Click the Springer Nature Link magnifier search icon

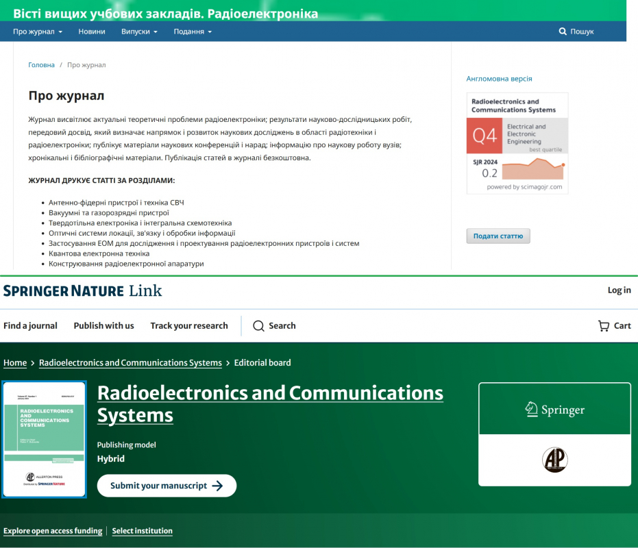tap(258, 326)
